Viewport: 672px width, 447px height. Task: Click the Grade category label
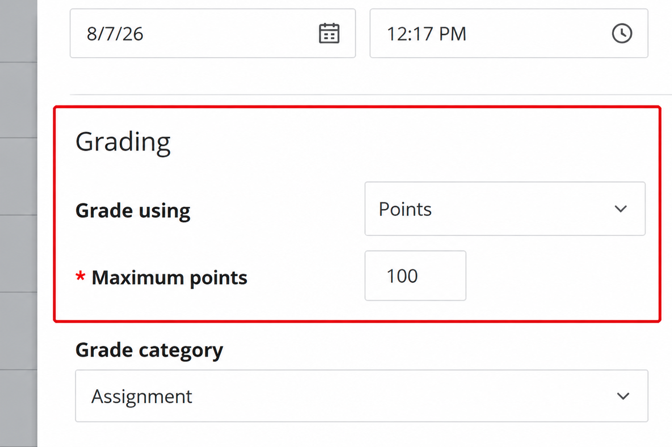coord(149,350)
